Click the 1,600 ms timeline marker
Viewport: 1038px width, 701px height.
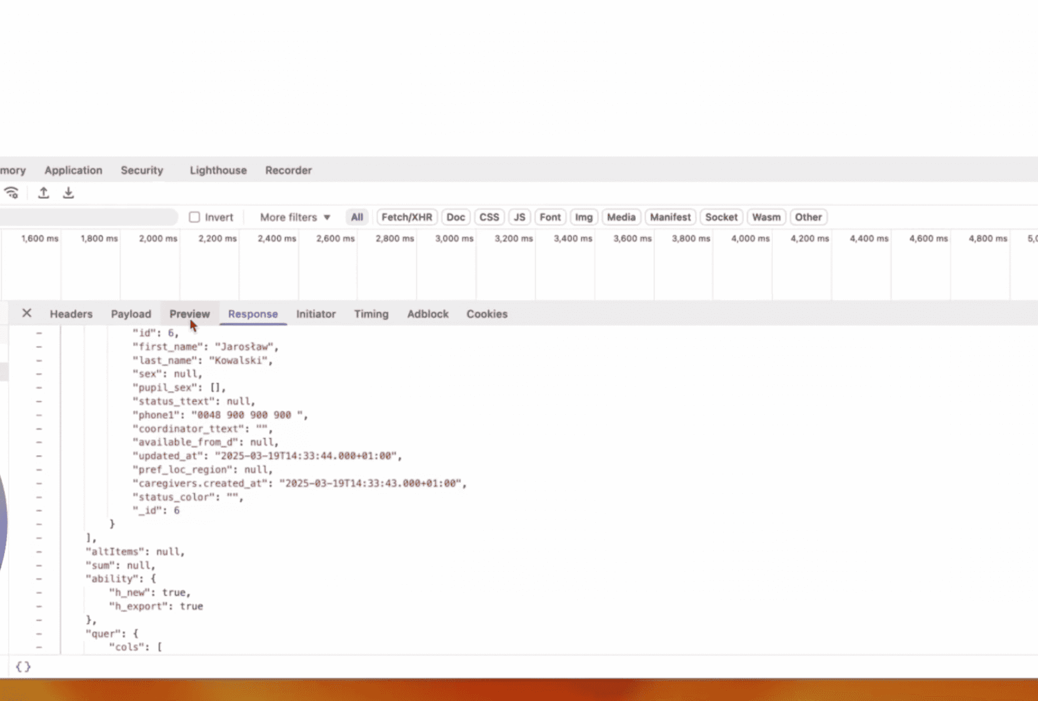pos(40,238)
